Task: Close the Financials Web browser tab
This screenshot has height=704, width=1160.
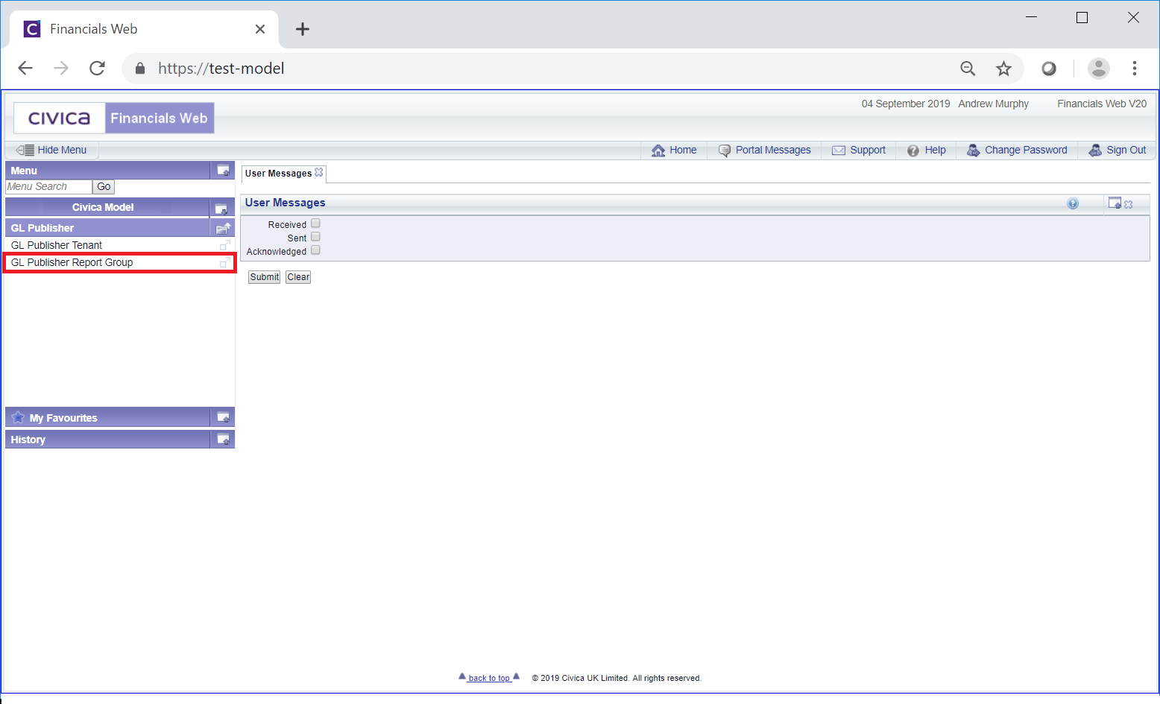Action: [x=260, y=29]
